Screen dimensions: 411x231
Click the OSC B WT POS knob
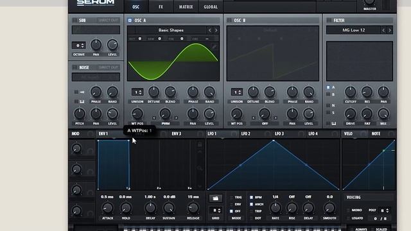(236, 114)
